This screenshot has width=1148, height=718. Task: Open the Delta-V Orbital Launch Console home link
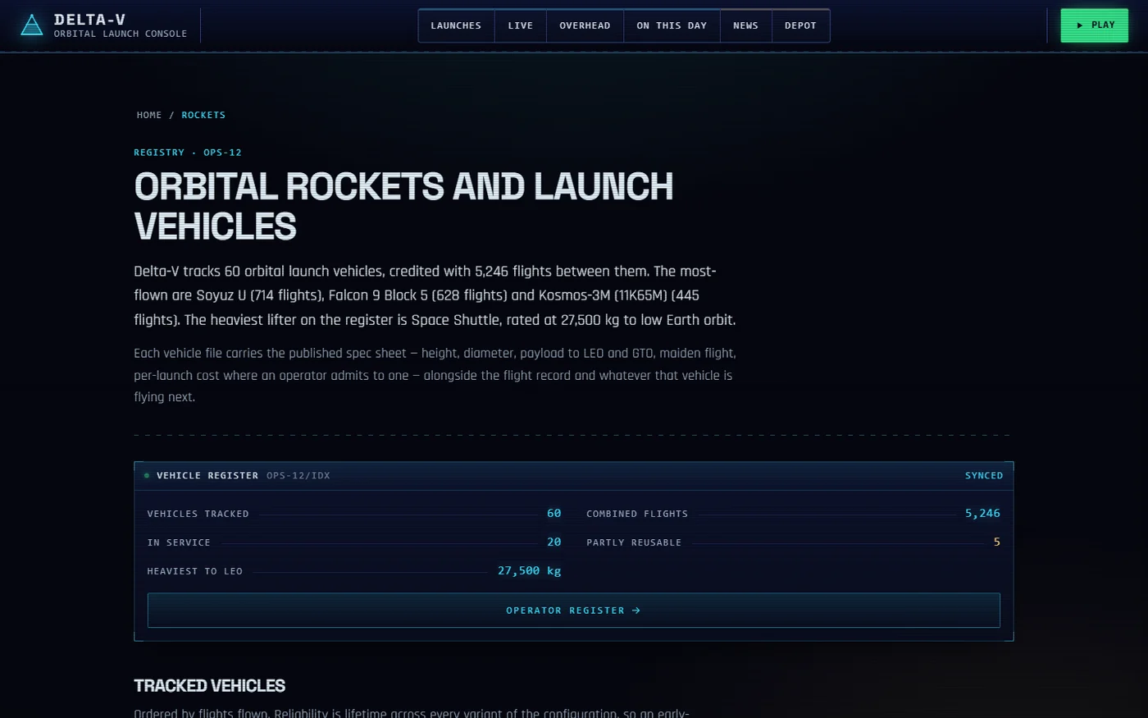pyautogui.click(x=103, y=25)
